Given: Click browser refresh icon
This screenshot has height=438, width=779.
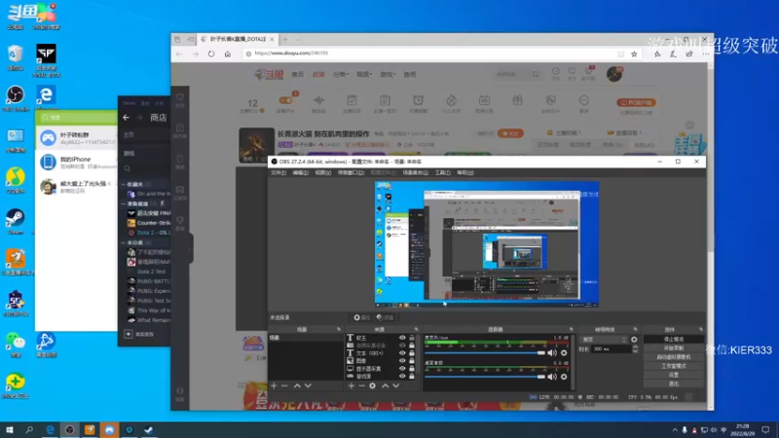Looking at the screenshot, I should tap(211, 54).
